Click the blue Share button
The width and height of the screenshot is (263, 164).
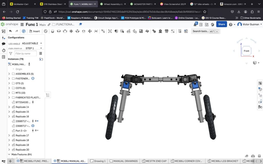[x=221, y=24]
